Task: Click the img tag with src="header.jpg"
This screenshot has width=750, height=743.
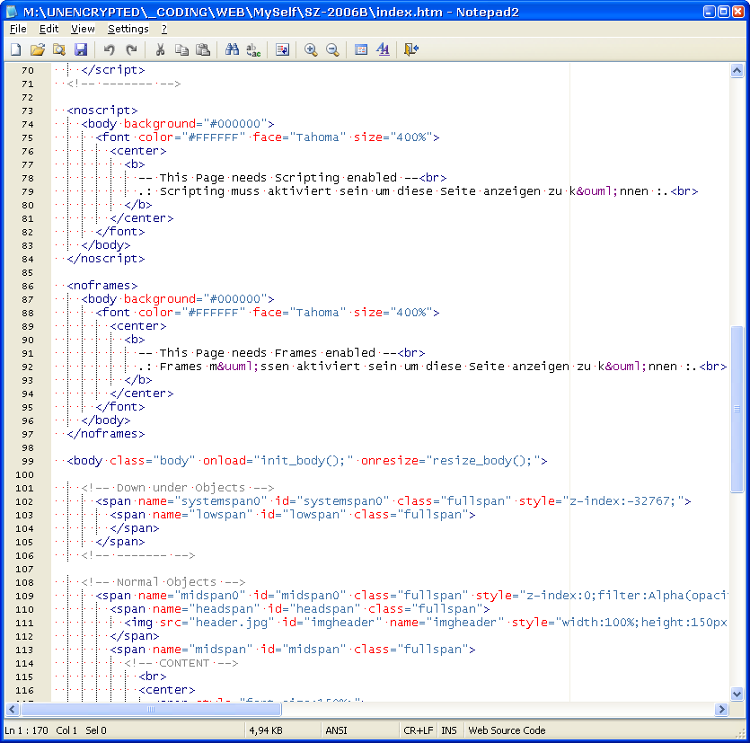Action: click(426, 623)
